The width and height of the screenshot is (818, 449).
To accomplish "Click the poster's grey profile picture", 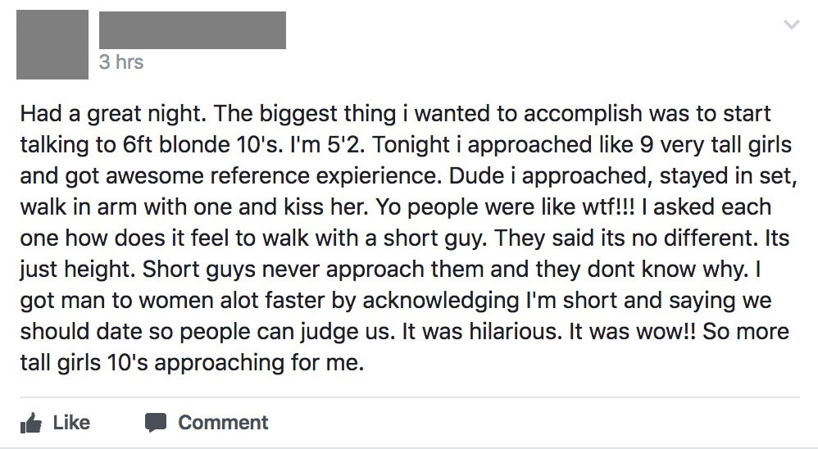I will pyautogui.click(x=52, y=45).
